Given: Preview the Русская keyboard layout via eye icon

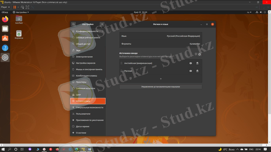Looking at the screenshot, I should click(x=191, y=71).
